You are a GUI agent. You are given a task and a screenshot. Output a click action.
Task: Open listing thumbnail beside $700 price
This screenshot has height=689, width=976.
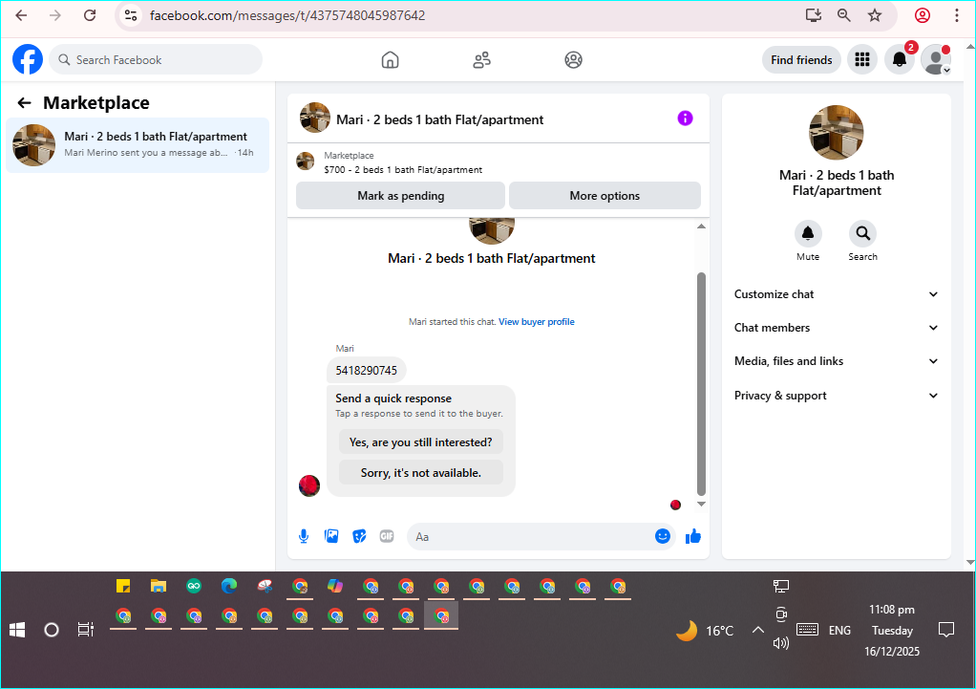point(305,161)
